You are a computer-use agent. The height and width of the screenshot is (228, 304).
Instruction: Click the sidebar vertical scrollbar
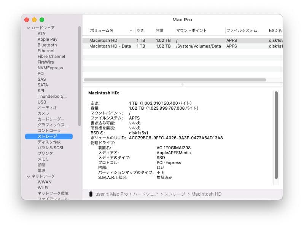(x=79, y=76)
